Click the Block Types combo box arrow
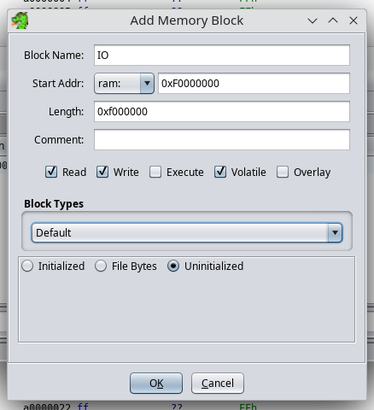The image size is (374, 410). click(x=335, y=233)
